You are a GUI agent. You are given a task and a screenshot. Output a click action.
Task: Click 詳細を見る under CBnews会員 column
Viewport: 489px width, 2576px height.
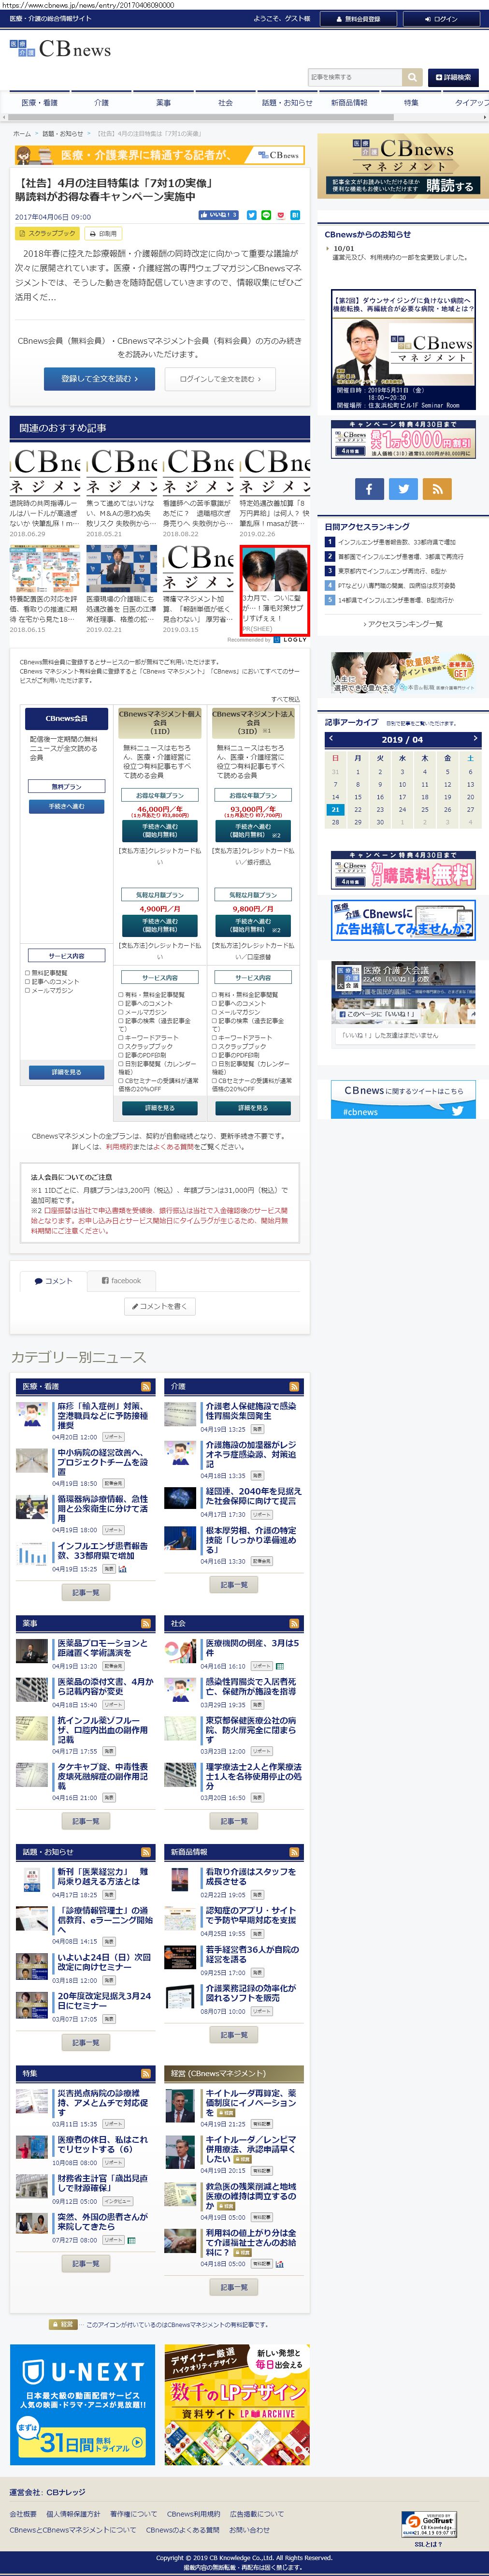(66, 1072)
